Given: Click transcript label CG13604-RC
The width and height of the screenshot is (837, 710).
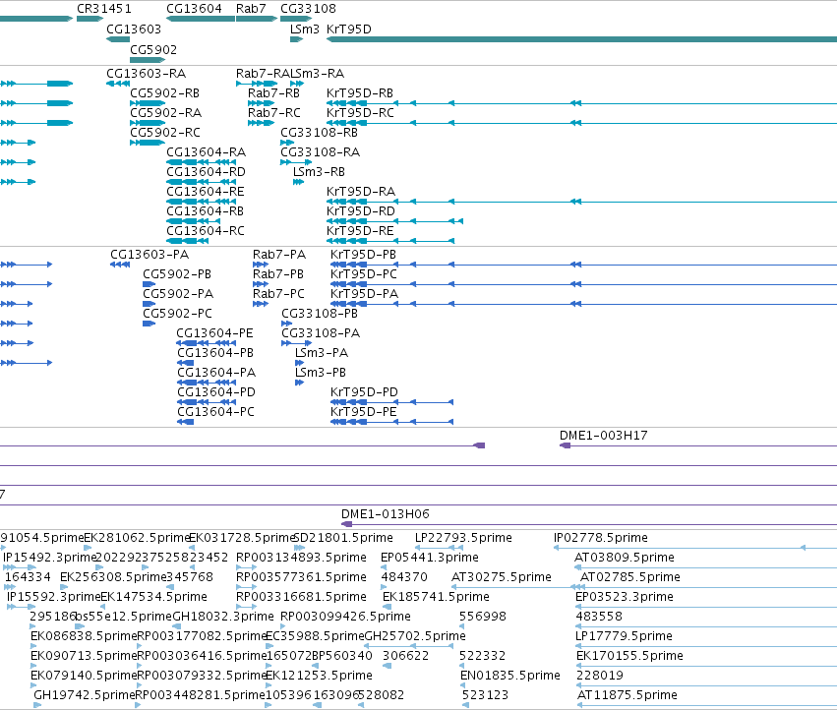Looking at the screenshot, I should pyautogui.click(x=206, y=231).
